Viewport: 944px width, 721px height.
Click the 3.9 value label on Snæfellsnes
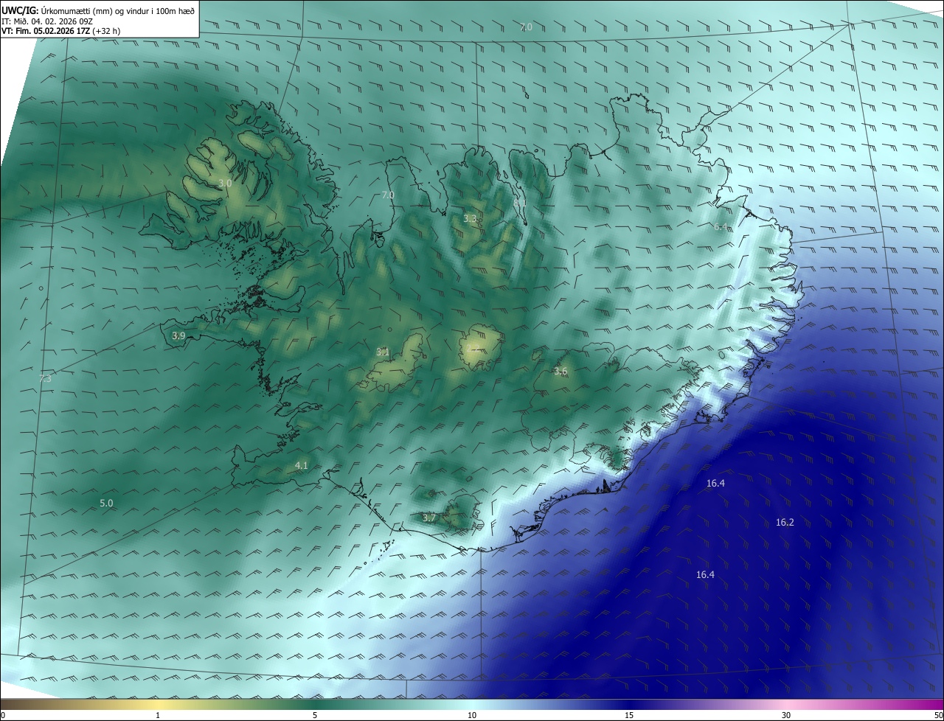(x=178, y=335)
